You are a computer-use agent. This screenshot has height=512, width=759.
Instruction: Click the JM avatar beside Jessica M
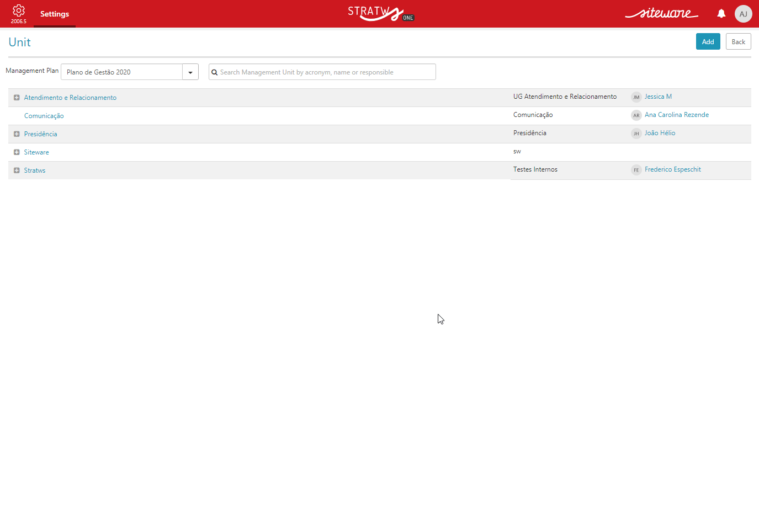coord(636,97)
